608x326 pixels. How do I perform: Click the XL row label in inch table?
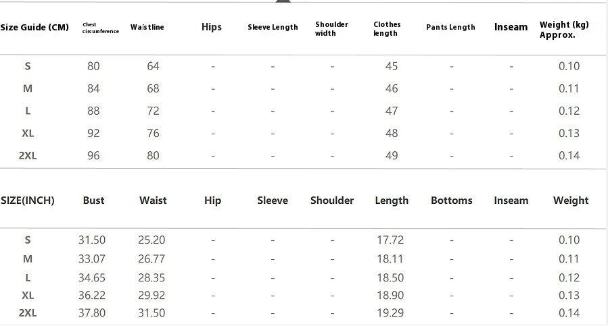coord(28,296)
